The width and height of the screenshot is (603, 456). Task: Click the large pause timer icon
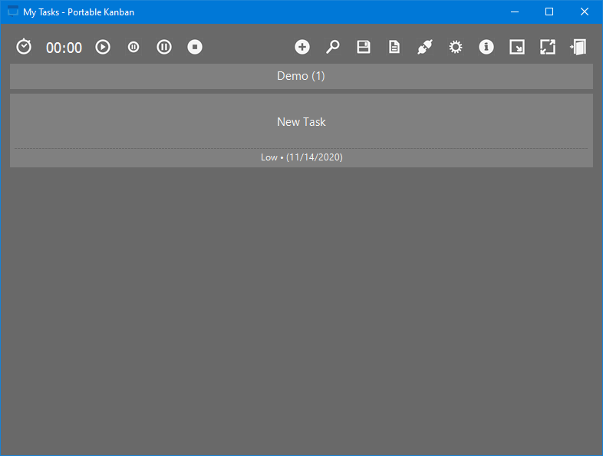[164, 47]
